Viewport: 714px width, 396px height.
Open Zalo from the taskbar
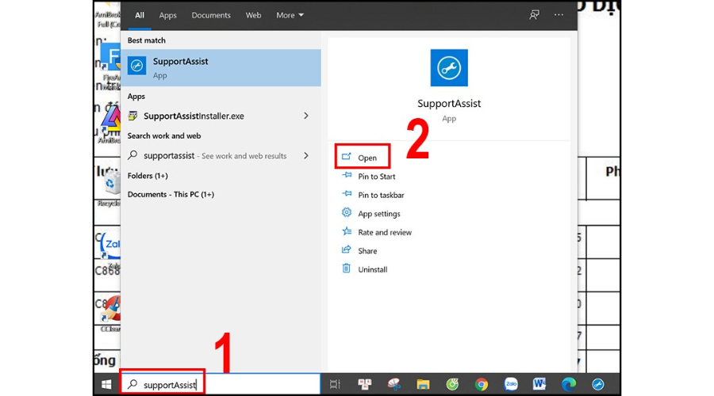coord(511,385)
